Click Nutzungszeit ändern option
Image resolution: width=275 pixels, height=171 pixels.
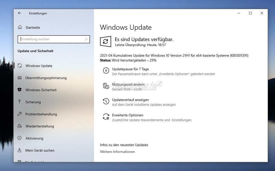(x=128, y=84)
